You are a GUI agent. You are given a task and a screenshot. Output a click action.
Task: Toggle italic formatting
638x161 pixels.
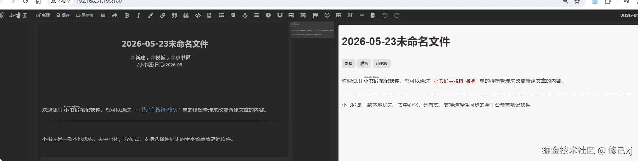coord(139,15)
